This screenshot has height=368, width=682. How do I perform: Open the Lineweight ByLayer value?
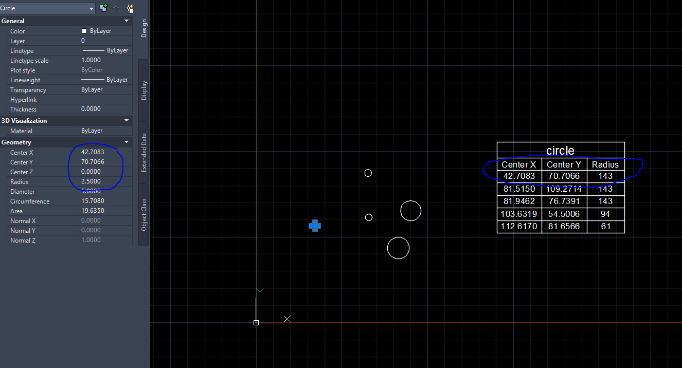pyautogui.click(x=106, y=80)
